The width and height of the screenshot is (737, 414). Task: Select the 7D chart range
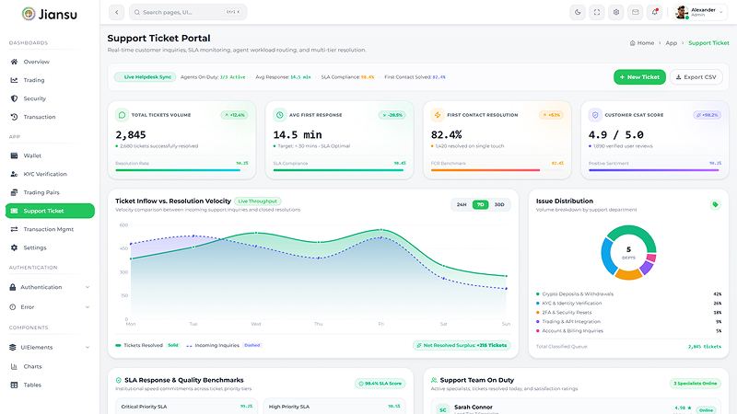(480, 204)
